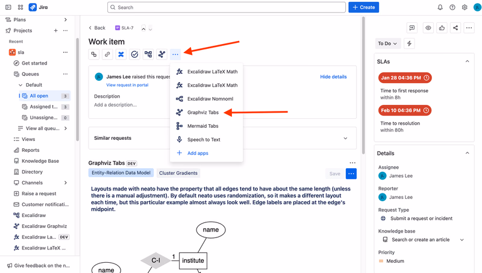
Task: Click the Jira logo
Action: coord(38,7)
